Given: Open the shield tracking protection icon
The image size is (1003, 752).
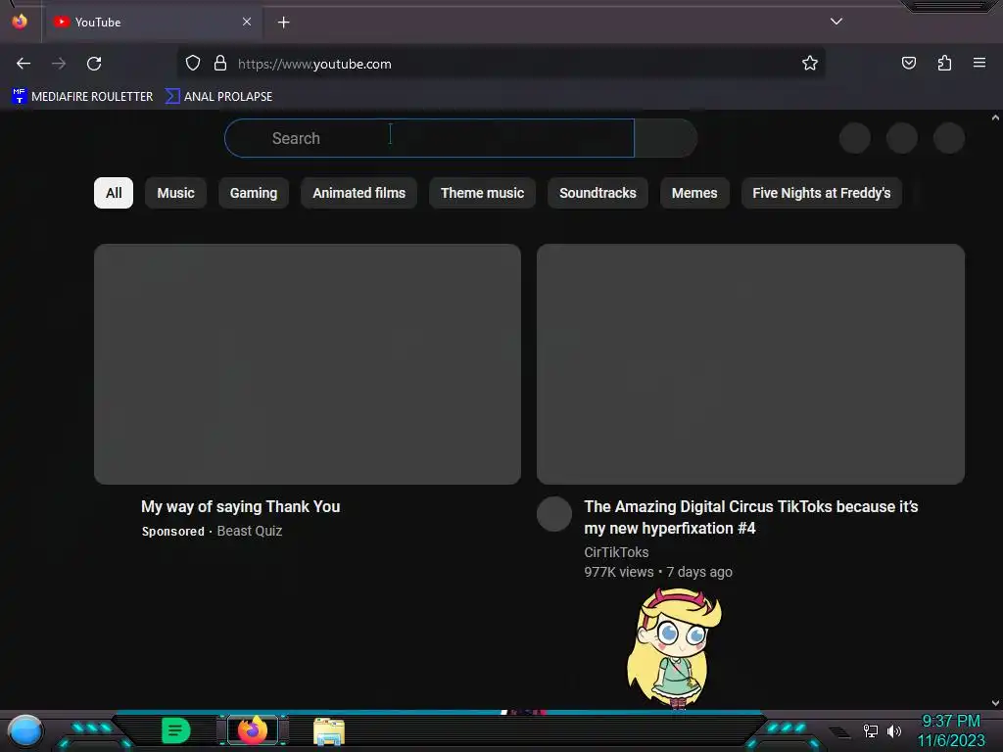Looking at the screenshot, I should [193, 63].
